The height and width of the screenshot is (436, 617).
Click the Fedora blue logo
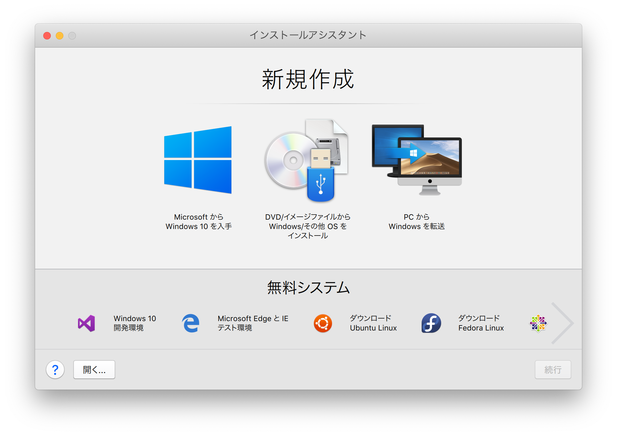431,323
